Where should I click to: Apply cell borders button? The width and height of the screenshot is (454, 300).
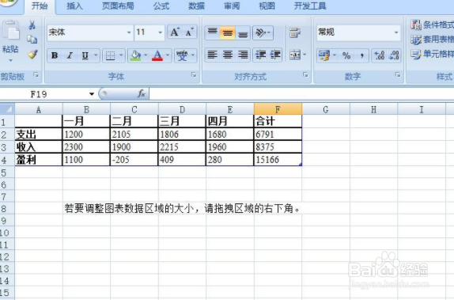[x=110, y=55]
